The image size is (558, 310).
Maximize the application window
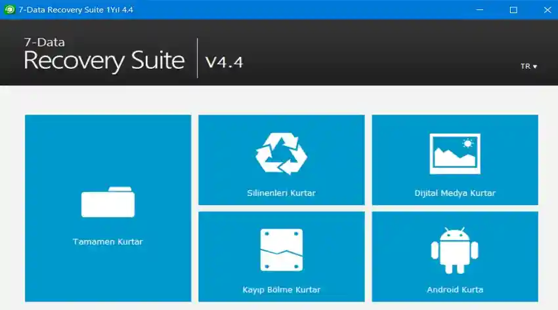tap(513, 10)
